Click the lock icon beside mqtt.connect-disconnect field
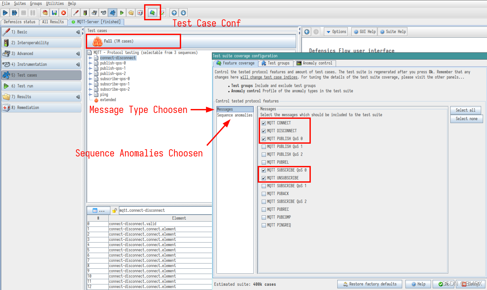Viewport: 487px width, 290px height. click(115, 210)
